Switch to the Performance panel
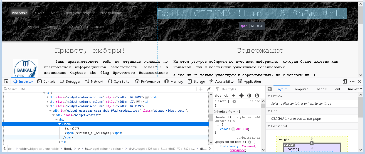The height and width of the screenshot is (154, 365). click(x=147, y=82)
